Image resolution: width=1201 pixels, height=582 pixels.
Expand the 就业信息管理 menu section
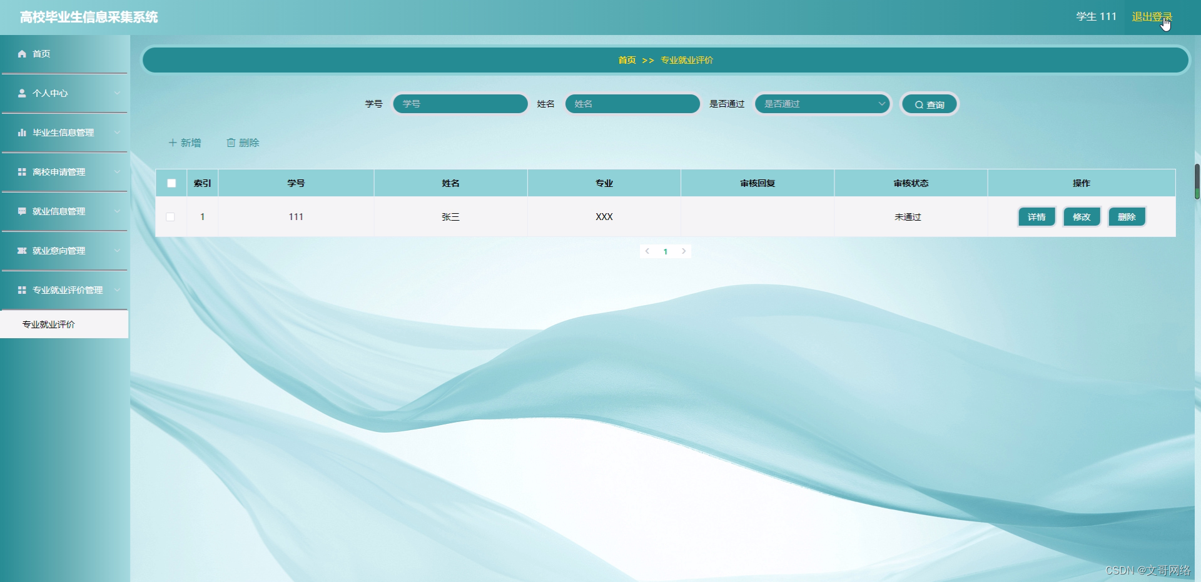[64, 211]
